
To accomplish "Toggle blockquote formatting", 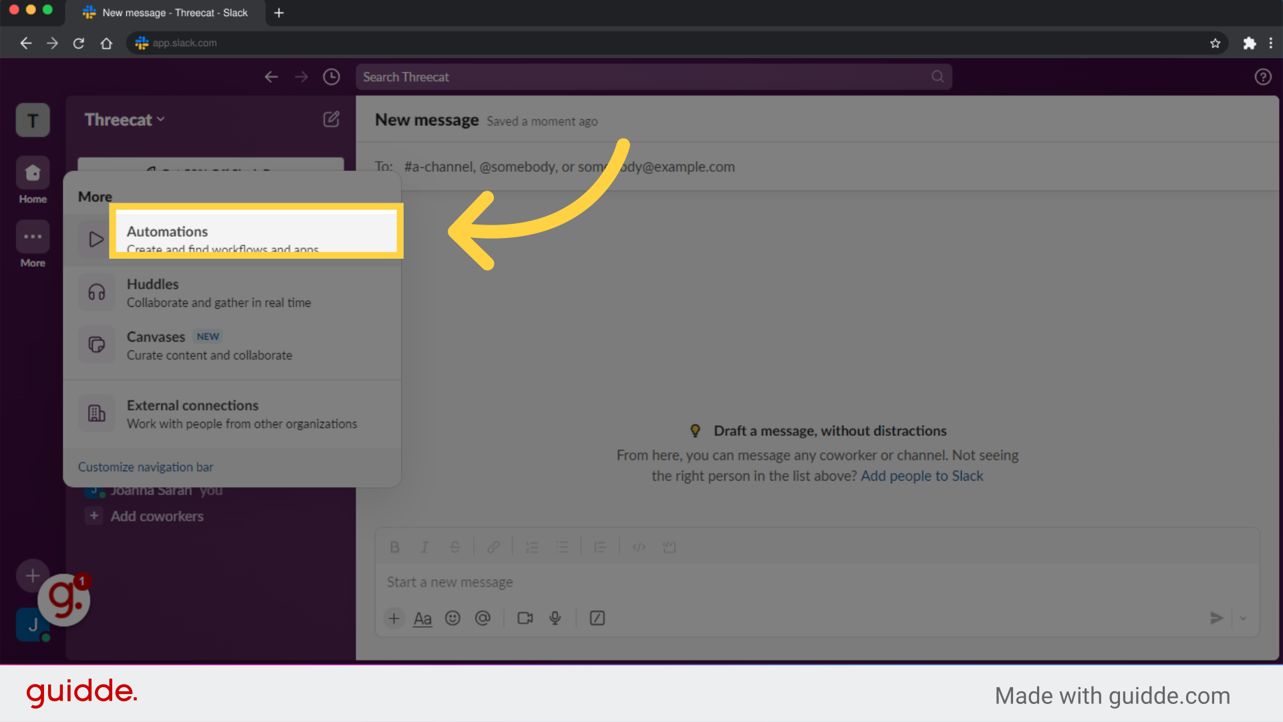I will click(600, 547).
